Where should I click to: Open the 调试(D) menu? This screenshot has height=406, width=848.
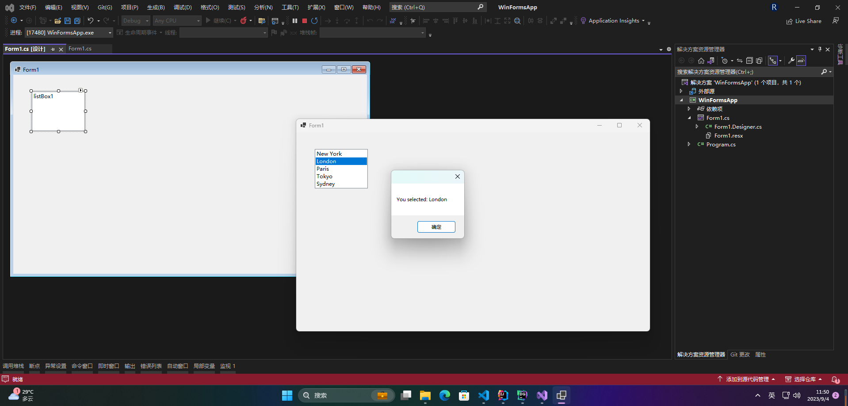pos(183,8)
